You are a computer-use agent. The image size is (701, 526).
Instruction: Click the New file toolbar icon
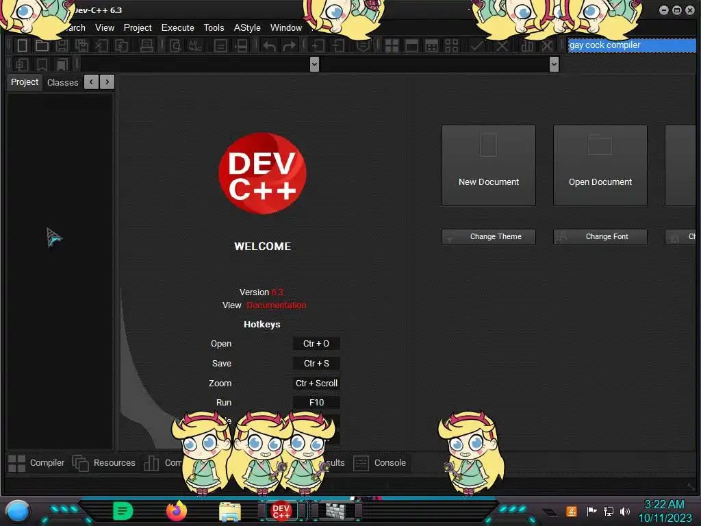22,46
